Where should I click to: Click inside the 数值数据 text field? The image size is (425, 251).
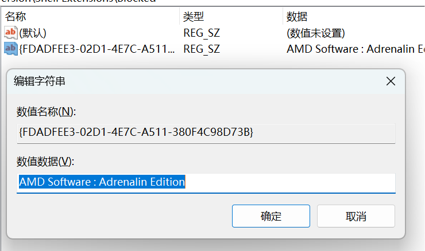click(287, 183)
